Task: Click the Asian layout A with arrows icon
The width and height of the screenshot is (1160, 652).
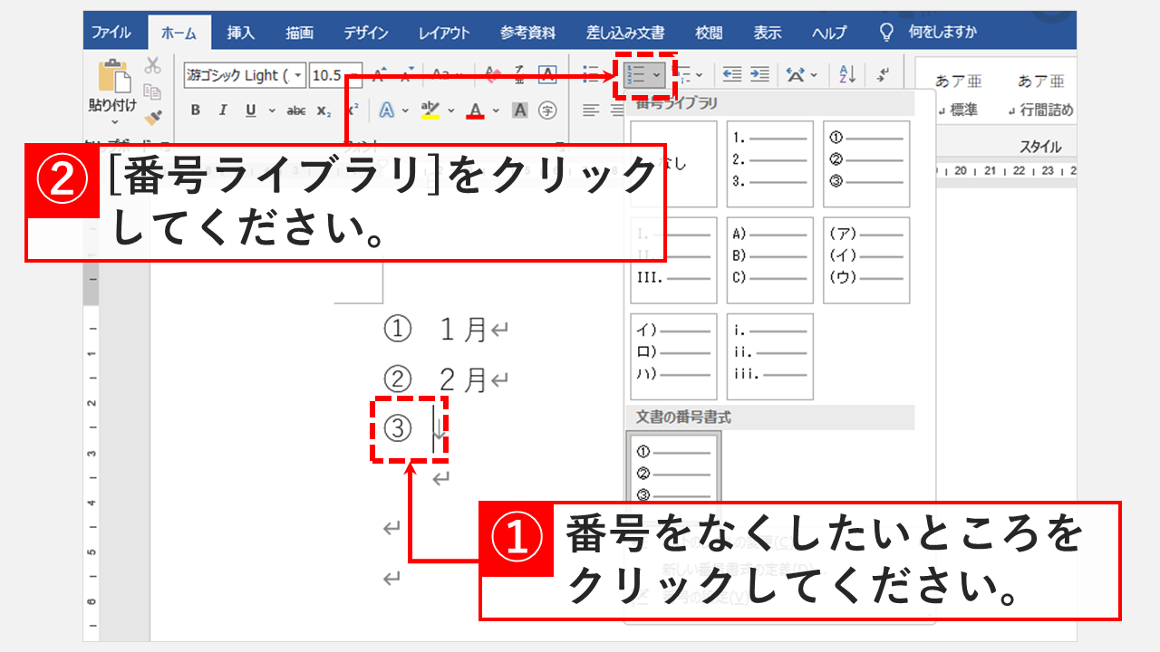Action: 796,74
